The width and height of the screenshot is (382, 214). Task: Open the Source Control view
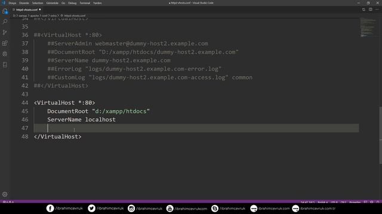coord(5,32)
